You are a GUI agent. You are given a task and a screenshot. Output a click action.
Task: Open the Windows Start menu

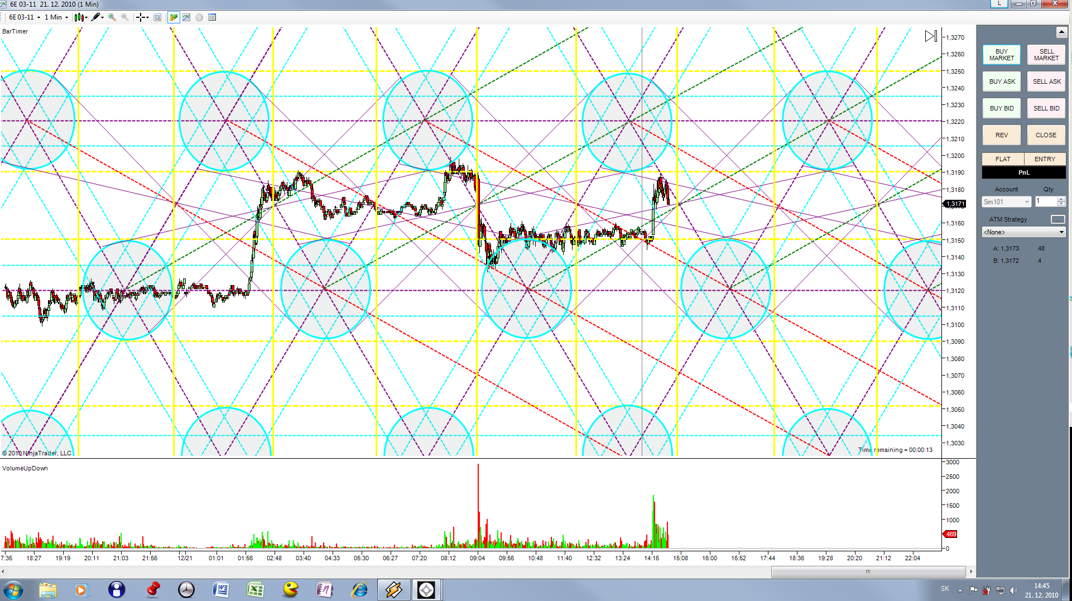click(13, 590)
